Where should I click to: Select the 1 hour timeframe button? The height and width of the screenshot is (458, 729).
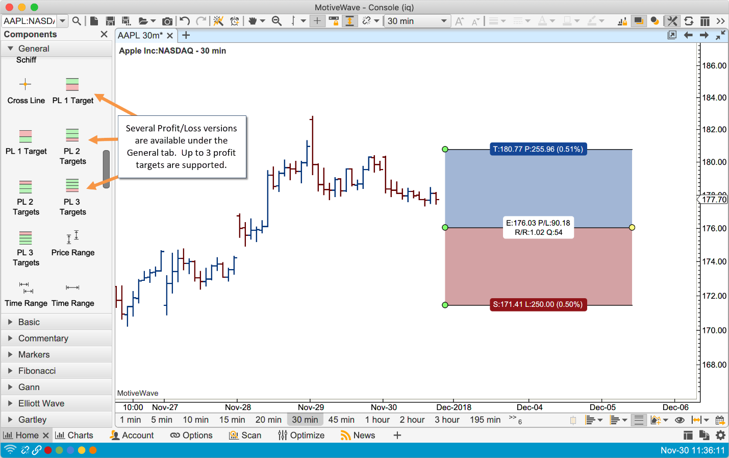[377, 420]
